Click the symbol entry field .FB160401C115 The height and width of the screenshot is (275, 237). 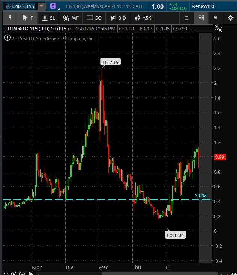tap(20, 6)
